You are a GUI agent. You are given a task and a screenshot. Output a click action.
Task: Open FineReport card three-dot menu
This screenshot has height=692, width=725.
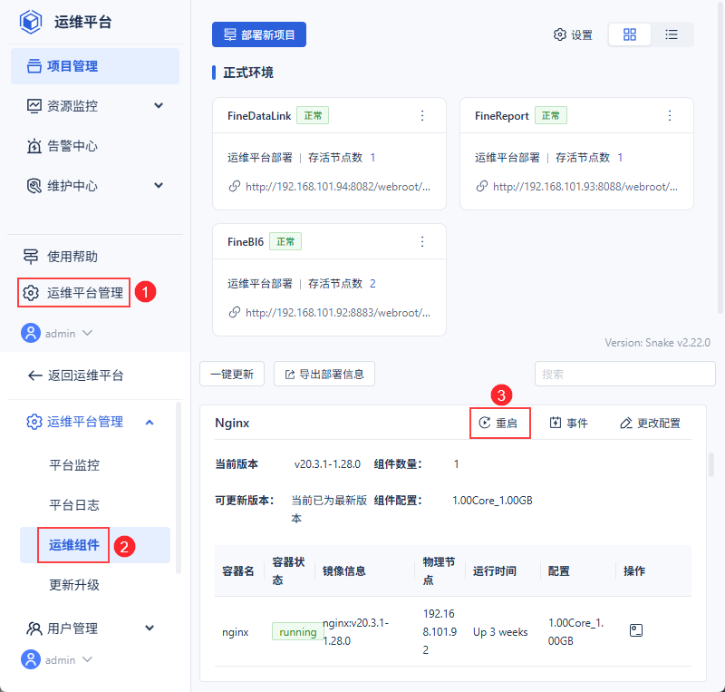[670, 116]
